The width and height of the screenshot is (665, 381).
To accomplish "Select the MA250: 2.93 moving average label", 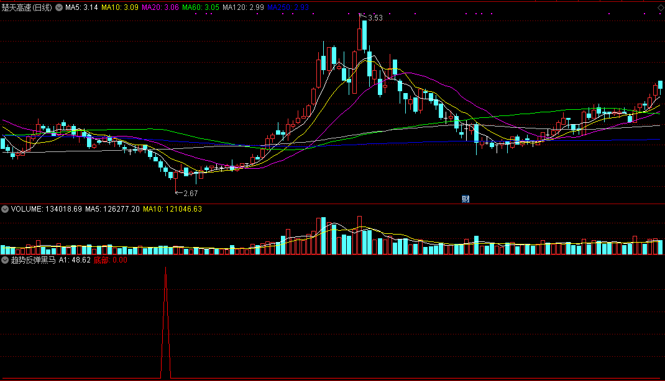I will (x=288, y=7).
